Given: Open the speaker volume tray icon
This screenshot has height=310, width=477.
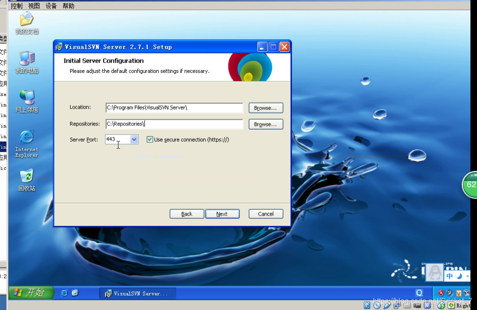Looking at the screenshot, I should point(449,293).
